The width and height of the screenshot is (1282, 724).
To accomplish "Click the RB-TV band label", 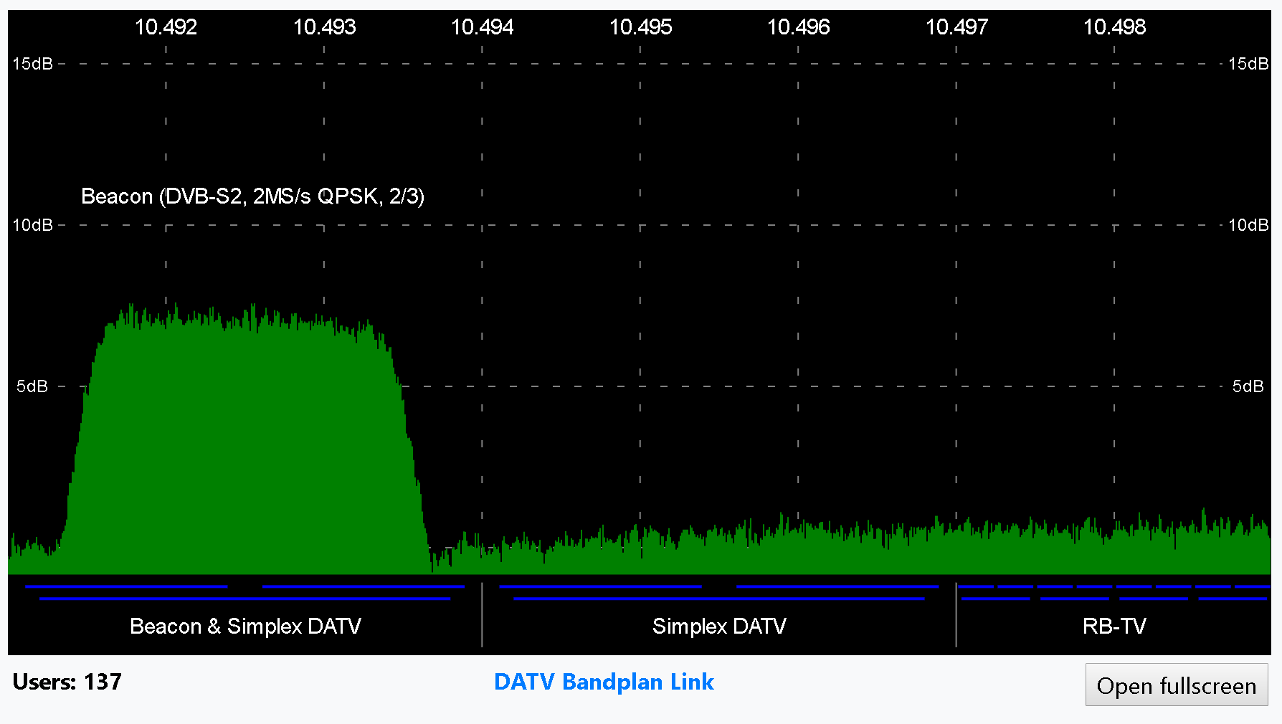I will 1114,626.
